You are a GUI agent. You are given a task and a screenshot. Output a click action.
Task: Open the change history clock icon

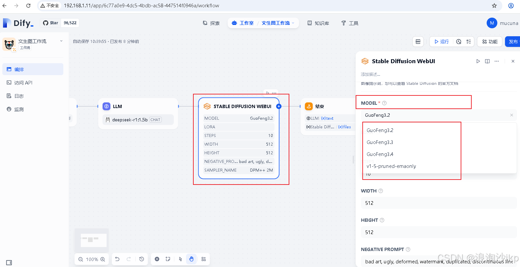point(142,259)
